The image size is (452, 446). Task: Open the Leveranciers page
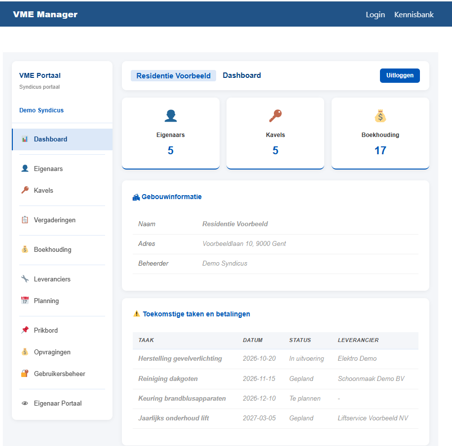[x=62, y=279]
